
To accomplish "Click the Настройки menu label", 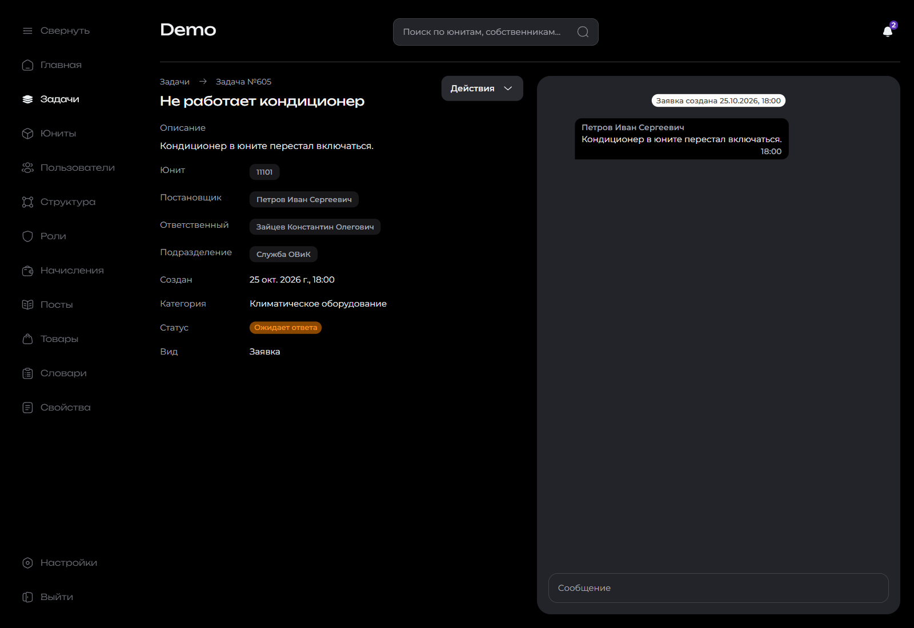I will pyautogui.click(x=69, y=563).
